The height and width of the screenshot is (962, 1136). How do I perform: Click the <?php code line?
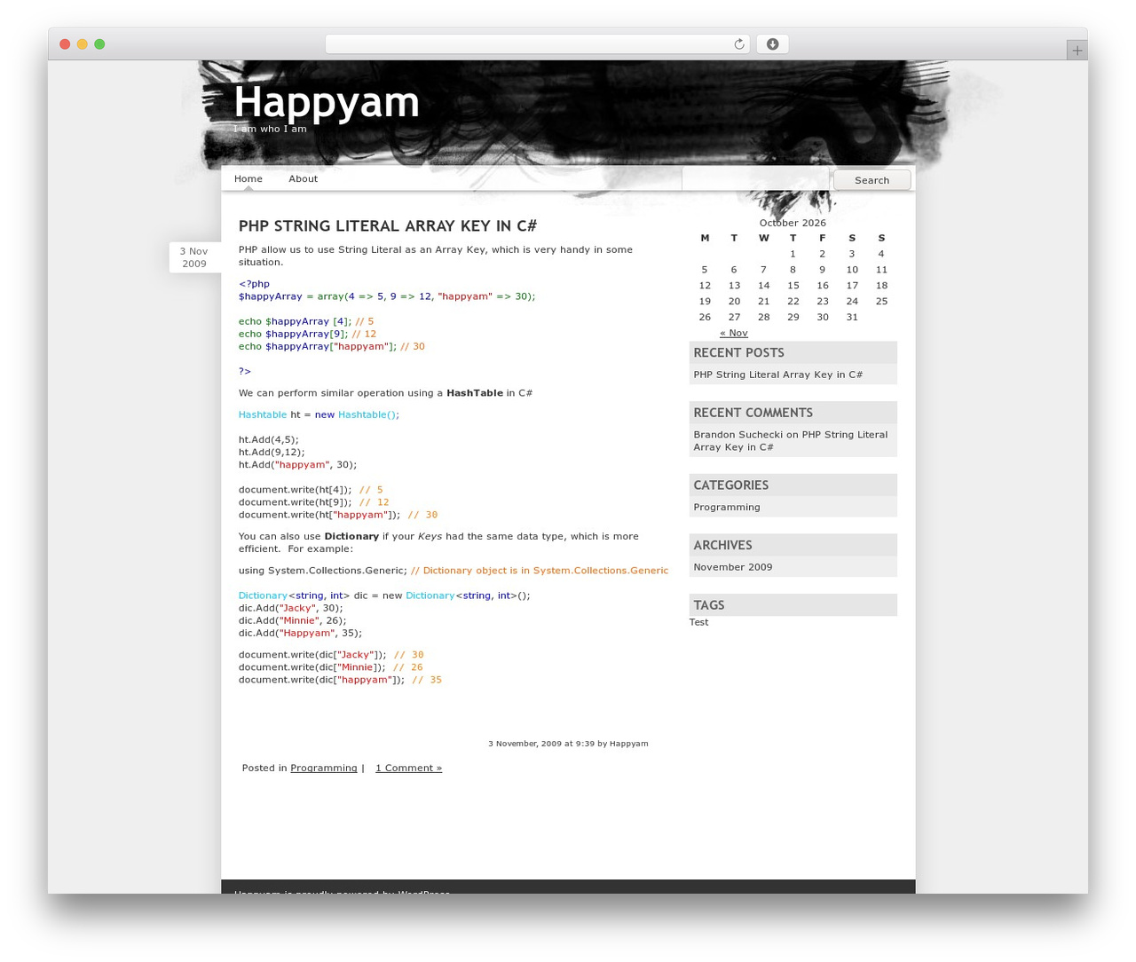pyautogui.click(x=254, y=284)
